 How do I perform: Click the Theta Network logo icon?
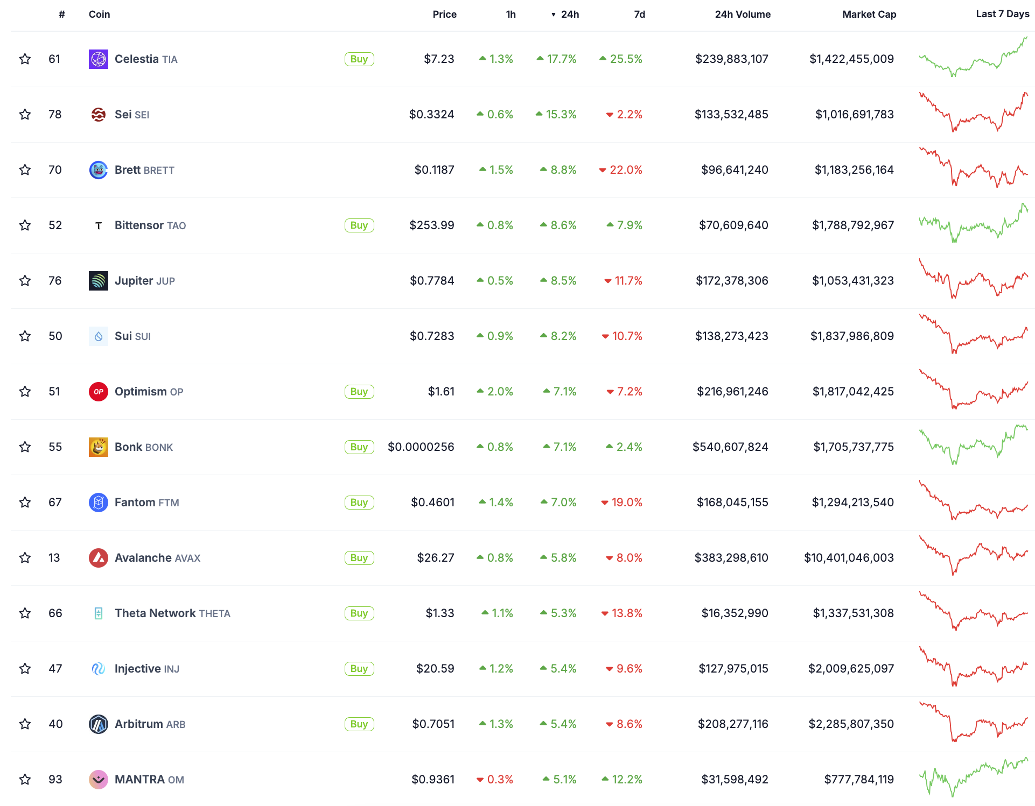(98, 613)
